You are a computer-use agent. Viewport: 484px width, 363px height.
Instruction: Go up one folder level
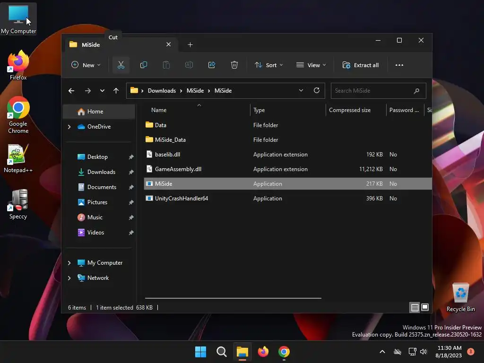pos(116,91)
